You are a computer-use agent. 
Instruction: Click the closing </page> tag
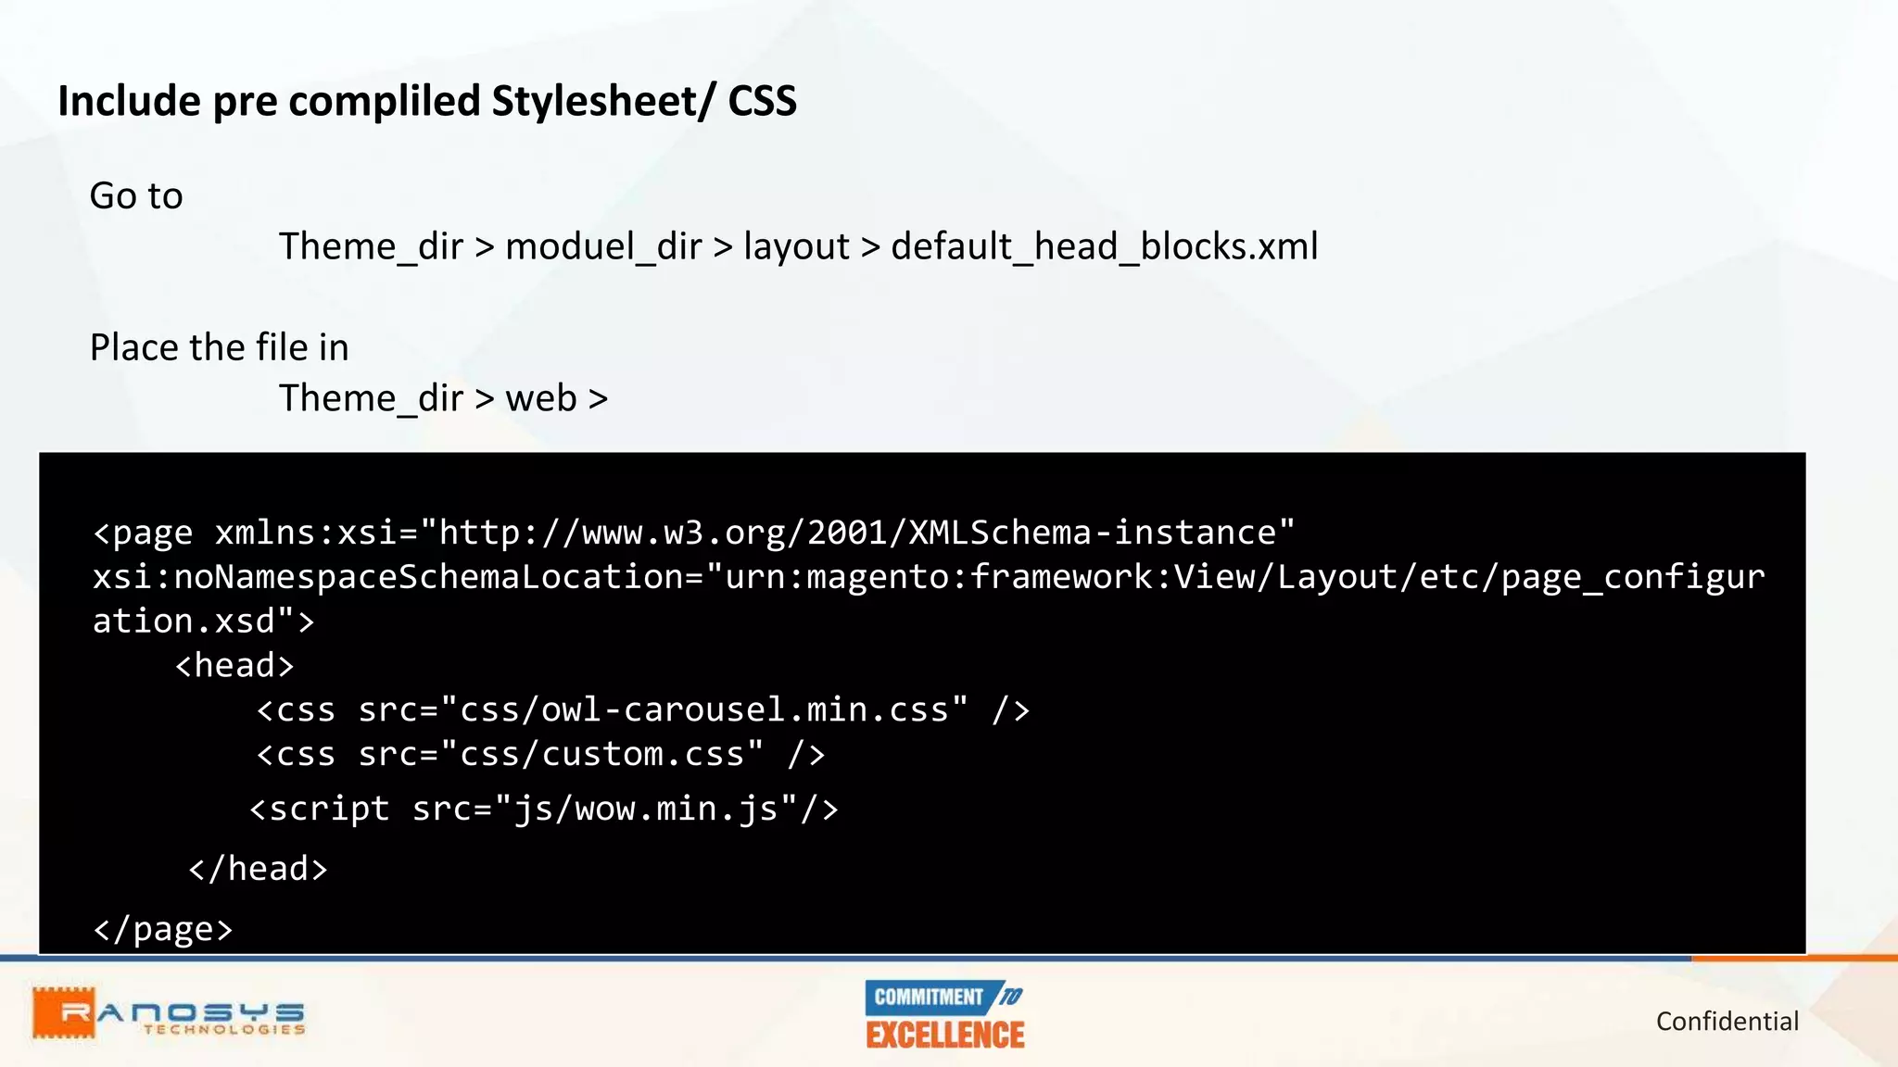tap(163, 929)
